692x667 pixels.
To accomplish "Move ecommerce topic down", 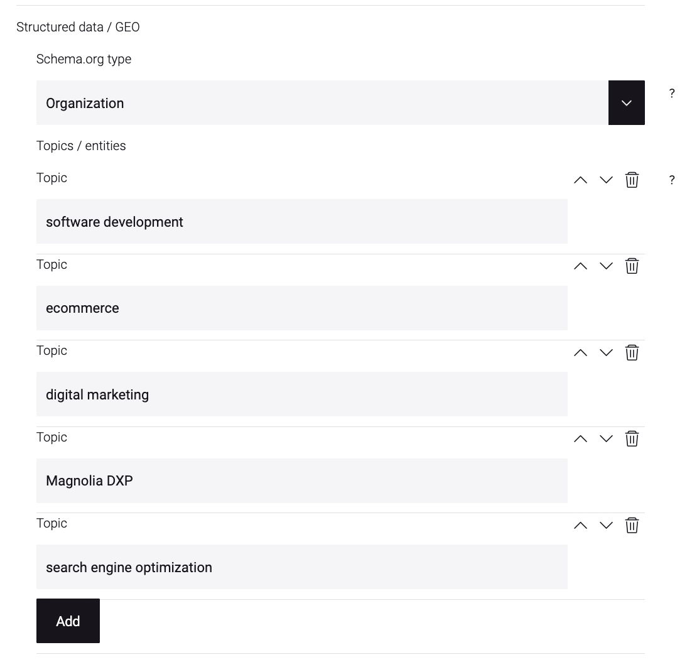I will click(606, 266).
